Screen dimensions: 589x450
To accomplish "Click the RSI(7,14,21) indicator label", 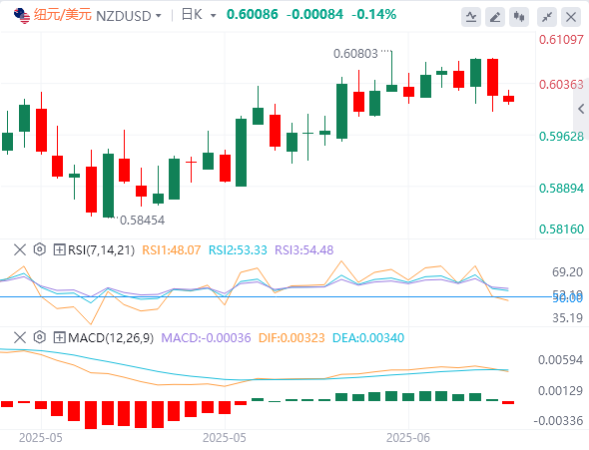I will (101, 250).
